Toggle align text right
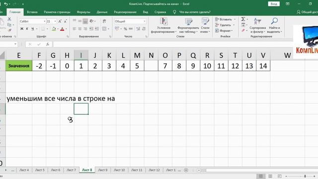This screenshot has height=179, width=318. (85, 29)
